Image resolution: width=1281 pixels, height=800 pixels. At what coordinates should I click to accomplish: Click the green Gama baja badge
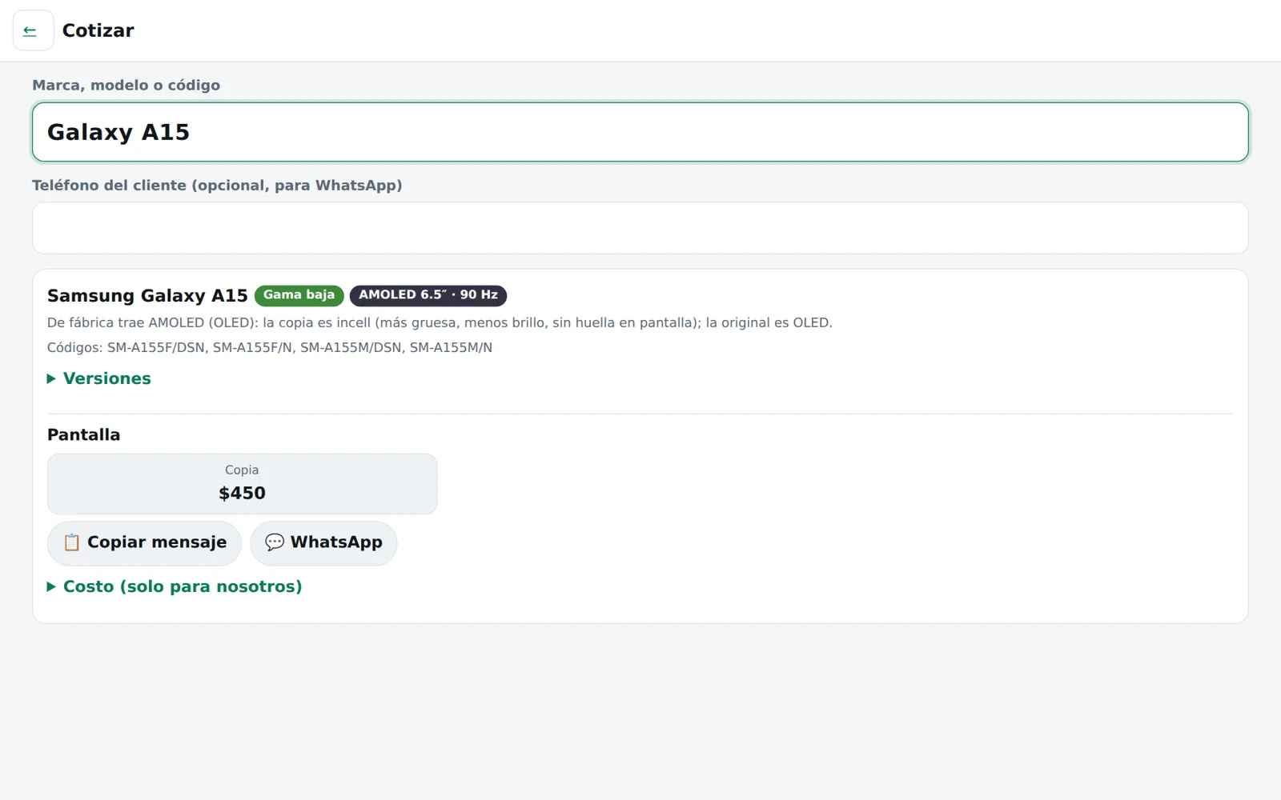pos(299,295)
